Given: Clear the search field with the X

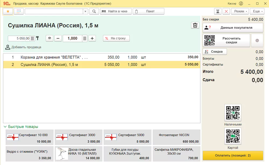Looking at the screenshot, I should coord(86,11).
